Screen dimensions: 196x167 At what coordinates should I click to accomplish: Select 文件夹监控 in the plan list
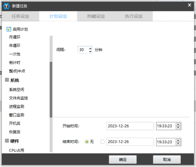tap(18, 98)
